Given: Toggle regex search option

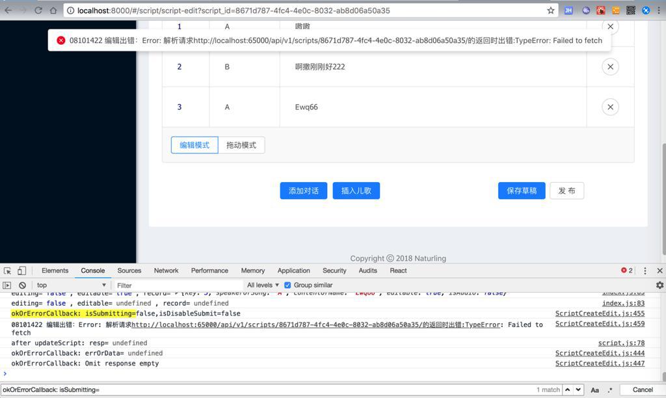Looking at the screenshot, I should [x=610, y=390].
